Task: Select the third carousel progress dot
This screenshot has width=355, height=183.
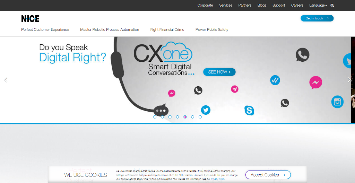Action: click(170, 117)
